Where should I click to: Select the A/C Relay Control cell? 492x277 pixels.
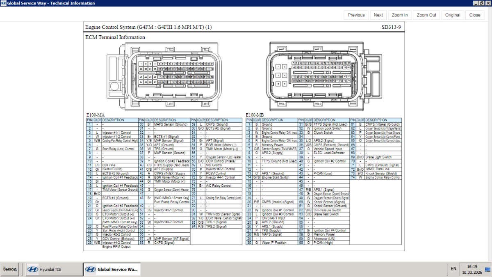(224, 186)
